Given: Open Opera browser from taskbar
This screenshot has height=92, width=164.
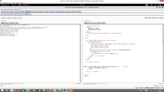Looking at the screenshot, I should tap(17, 90).
